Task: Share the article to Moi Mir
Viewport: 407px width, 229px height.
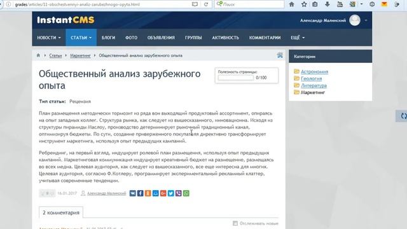Action: pyautogui.click(x=155, y=193)
